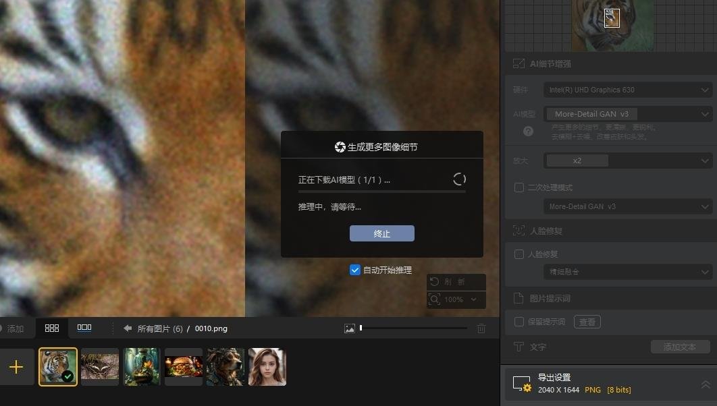Click the trash delete icon
This screenshot has height=406, width=717.
[x=481, y=328]
